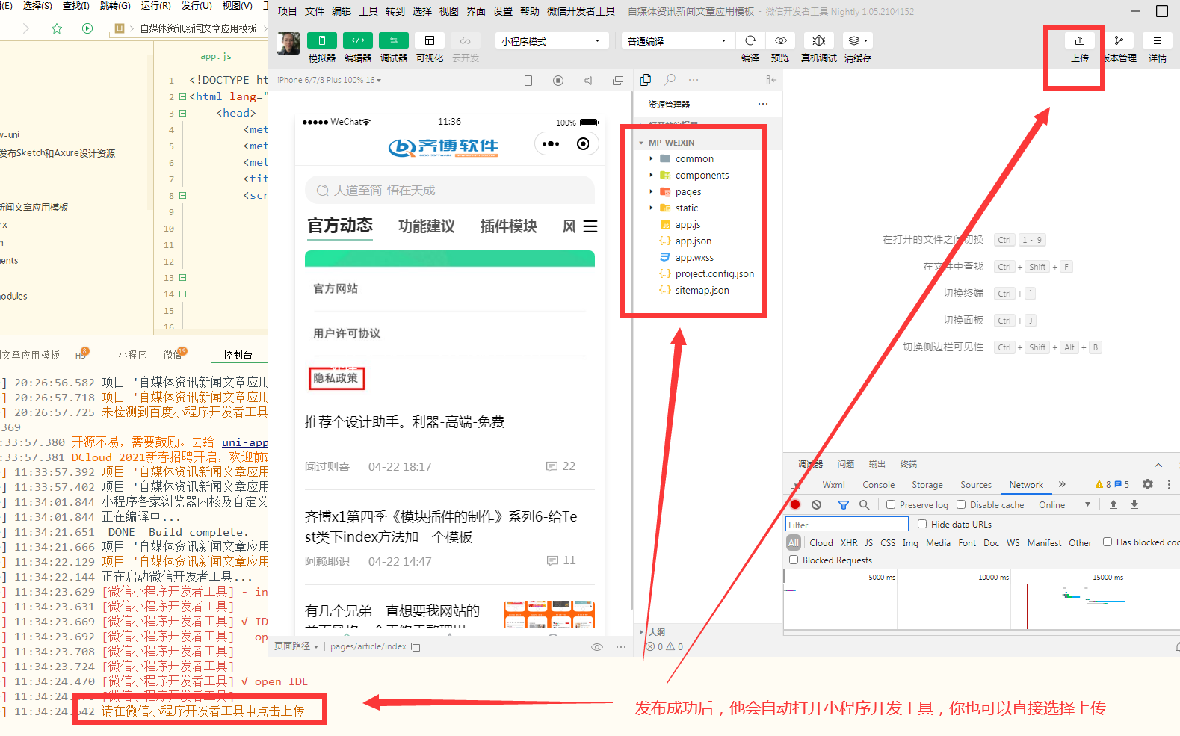This screenshot has height=736, width=1180.
Task: Open the app.wxss file
Action: coord(694,257)
